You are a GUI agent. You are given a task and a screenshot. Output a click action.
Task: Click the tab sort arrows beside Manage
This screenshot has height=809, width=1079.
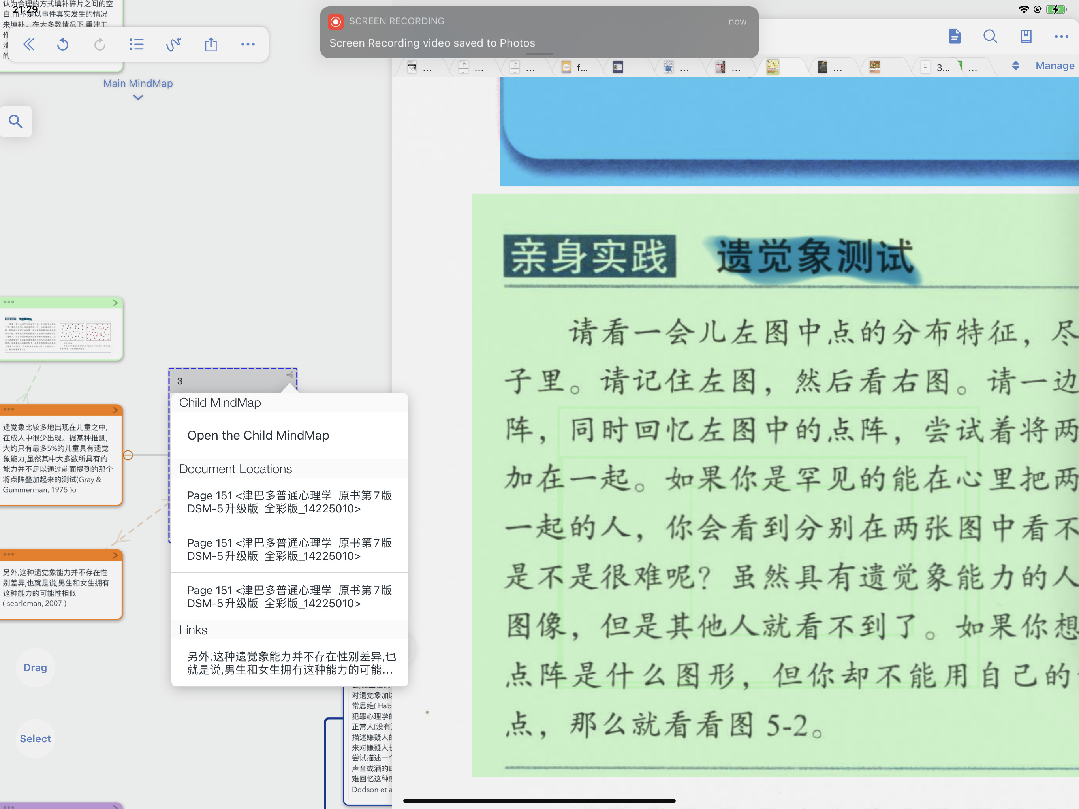(1015, 66)
